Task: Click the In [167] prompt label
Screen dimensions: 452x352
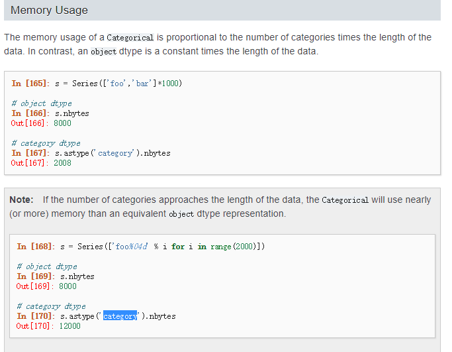Action: [x=29, y=153]
